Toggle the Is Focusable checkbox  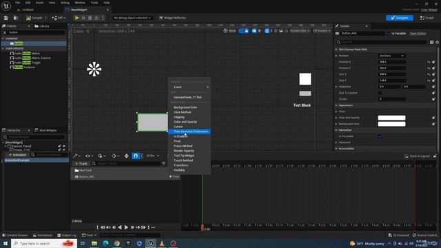[x=380, y=136]
